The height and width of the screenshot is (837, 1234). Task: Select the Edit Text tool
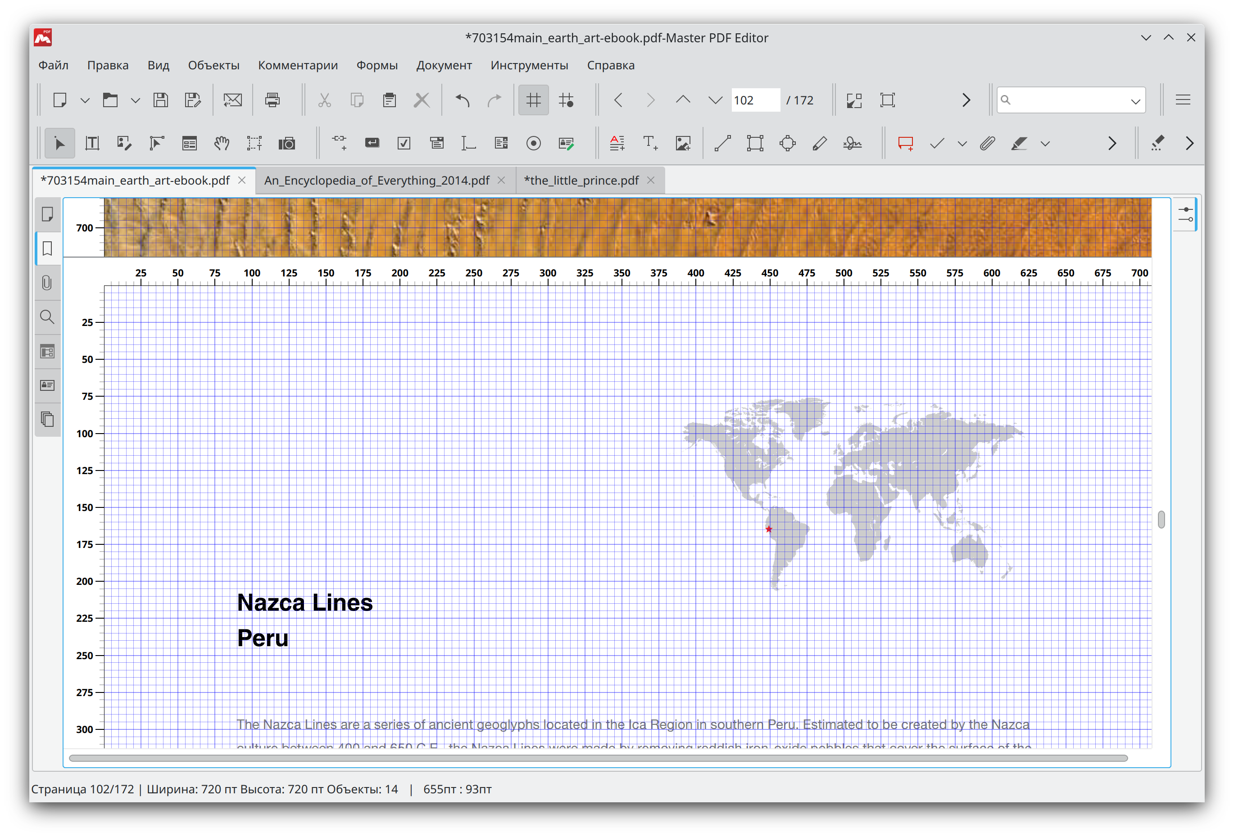[x=92, y=143]
